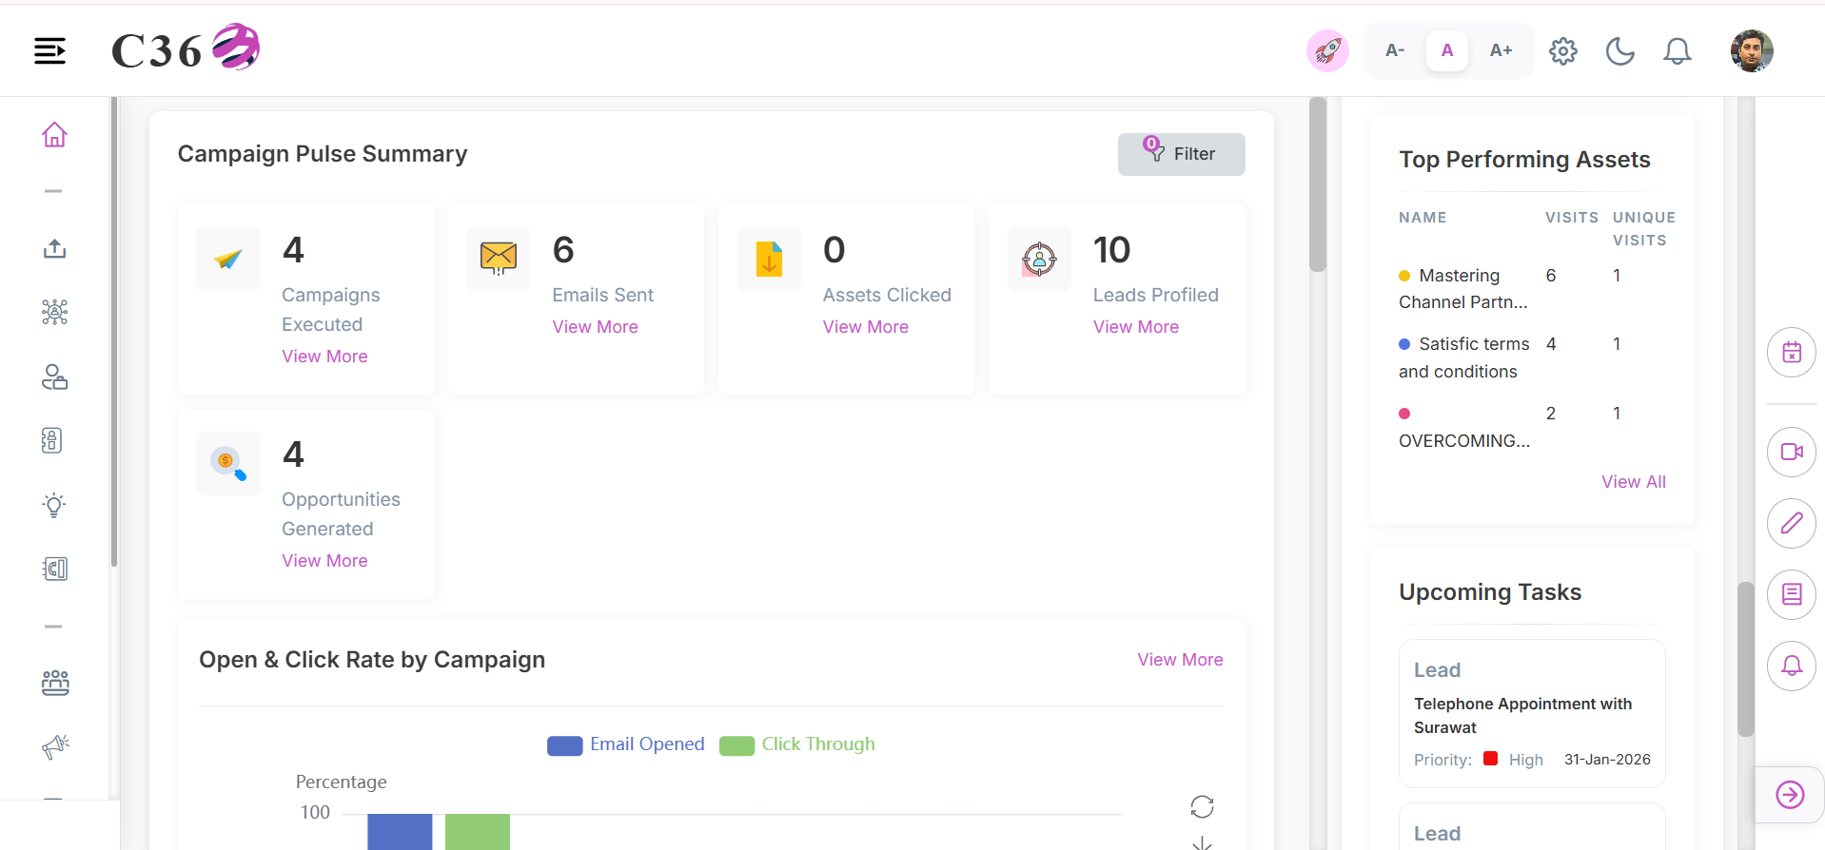This screenshot has height=850, width=1825.
Task: Click the rocket launch icon
Action: (1327, 50)
